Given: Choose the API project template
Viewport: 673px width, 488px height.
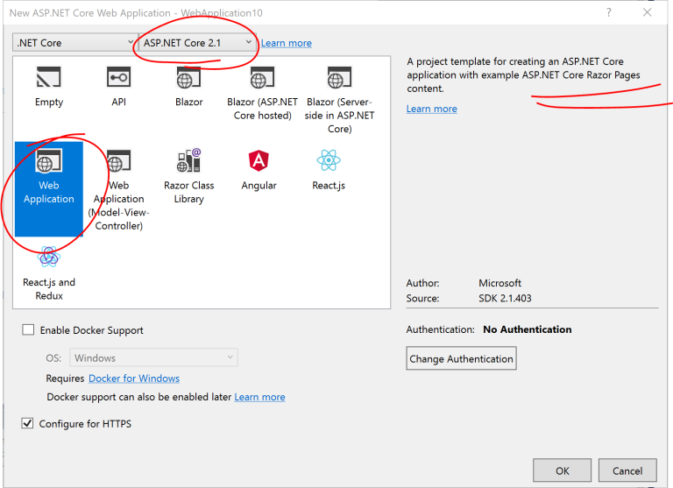Looking at the screenshot, I should [x=118, y=87].
